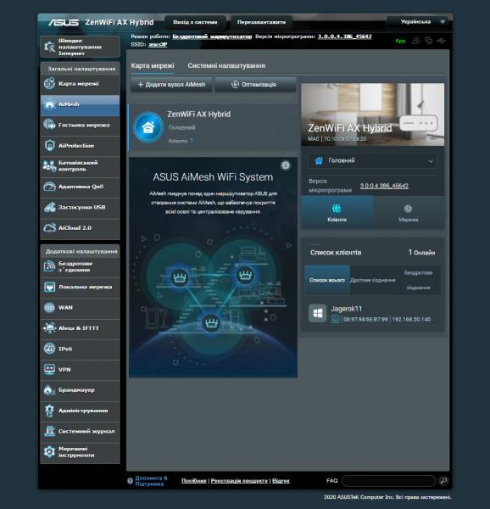This screenshot has width=490, height=509.
Task: Open Network Map (Карта мережі) sidebar item
Action: (x=80, y=84)
